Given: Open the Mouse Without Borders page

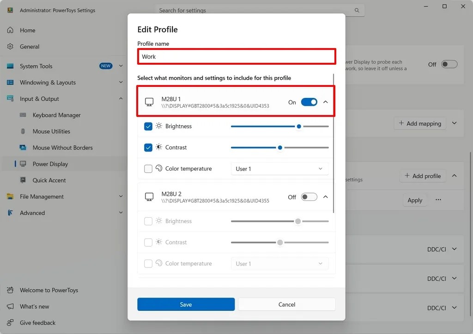Looking at the screenshot, I should pyautogui.click(x=63, y=147).
